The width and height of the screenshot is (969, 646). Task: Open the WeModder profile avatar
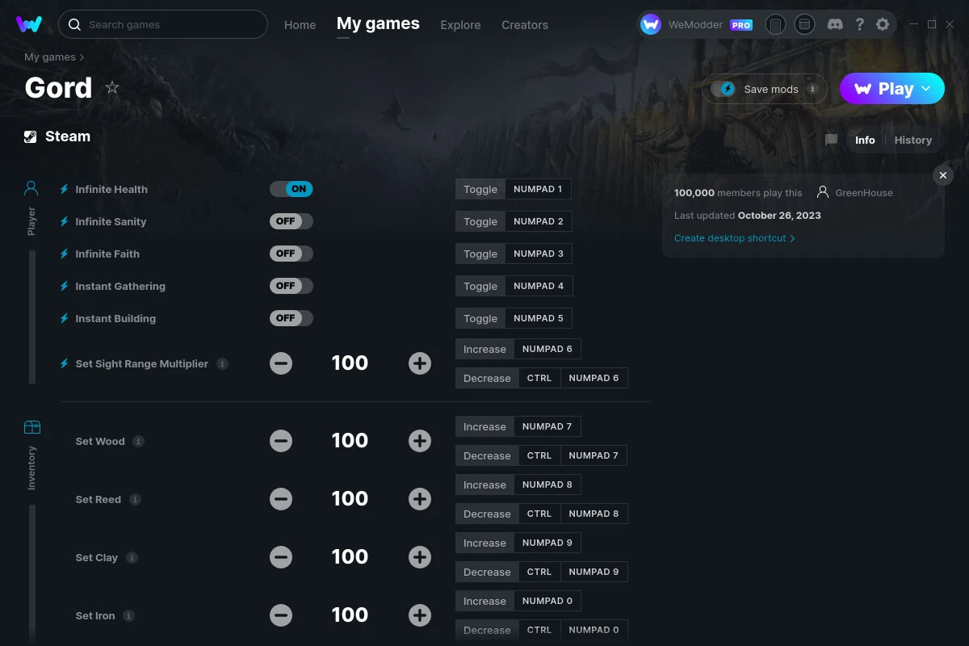pos(651,24)
